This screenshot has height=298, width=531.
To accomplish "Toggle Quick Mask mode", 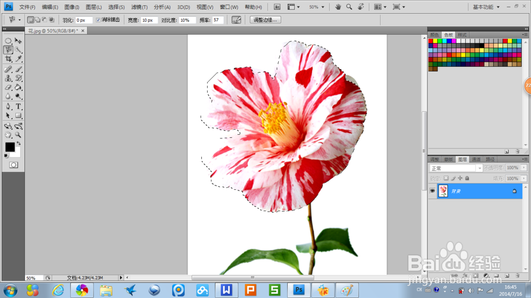I will tap(14, 165).
